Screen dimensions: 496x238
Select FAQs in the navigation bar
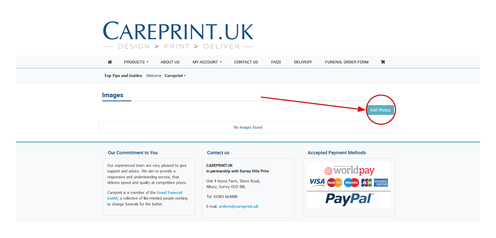pos(276,62)
